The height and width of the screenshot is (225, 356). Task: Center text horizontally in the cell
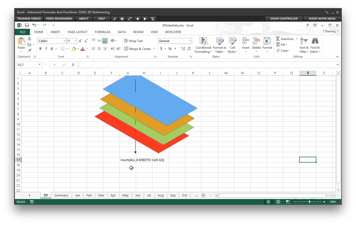(x=99, y=49)
